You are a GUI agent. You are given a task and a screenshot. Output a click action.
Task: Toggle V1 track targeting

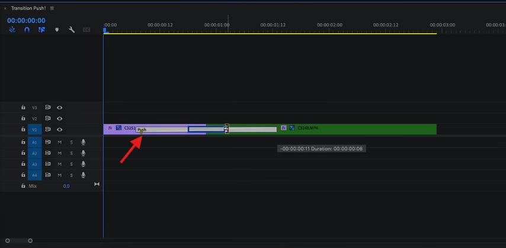pyautogui.click(x=34, y=129)
